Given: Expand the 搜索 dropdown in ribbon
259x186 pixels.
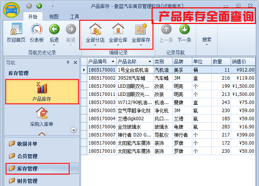Looking at the screenshot, I should coord(207,39).
